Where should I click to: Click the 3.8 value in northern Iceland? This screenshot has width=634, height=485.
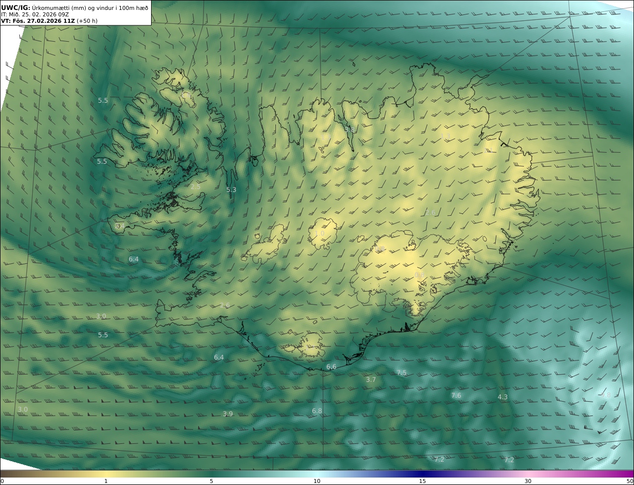point(350,129)
